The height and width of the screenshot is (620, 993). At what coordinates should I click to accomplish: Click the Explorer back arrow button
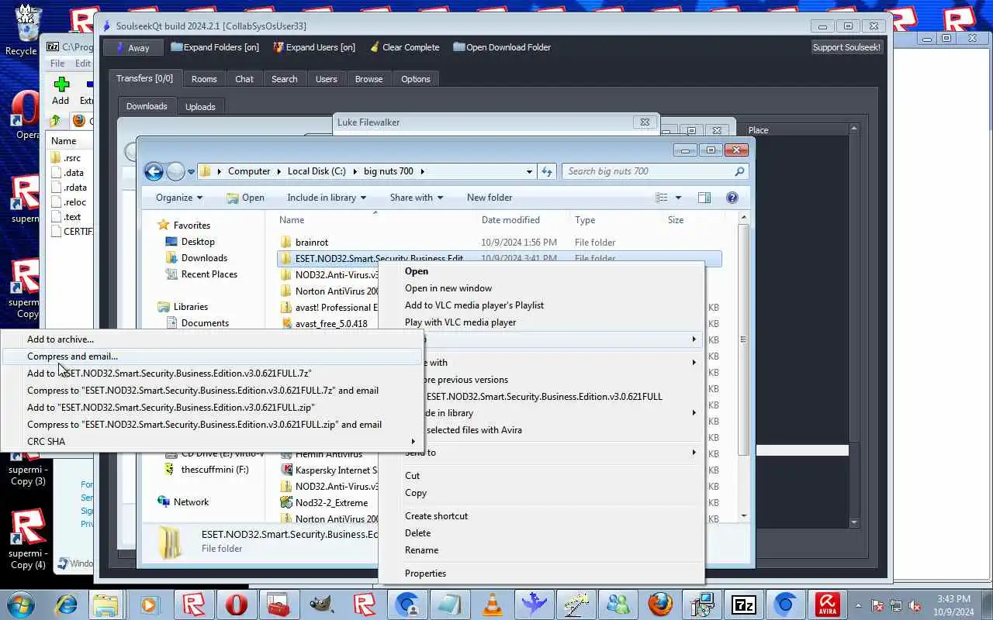click(154, 171)
